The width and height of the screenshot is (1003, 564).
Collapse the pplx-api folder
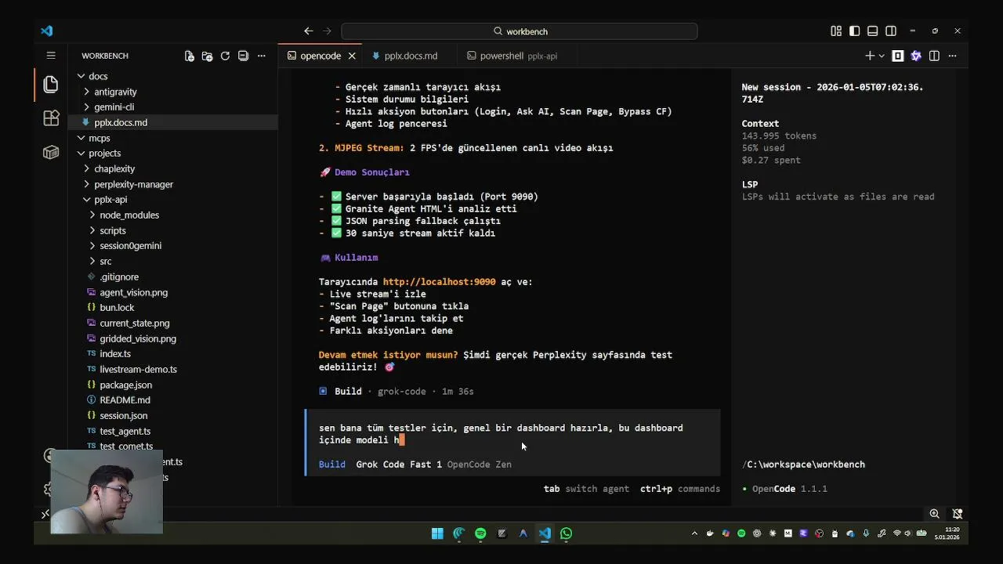[172, 200]
